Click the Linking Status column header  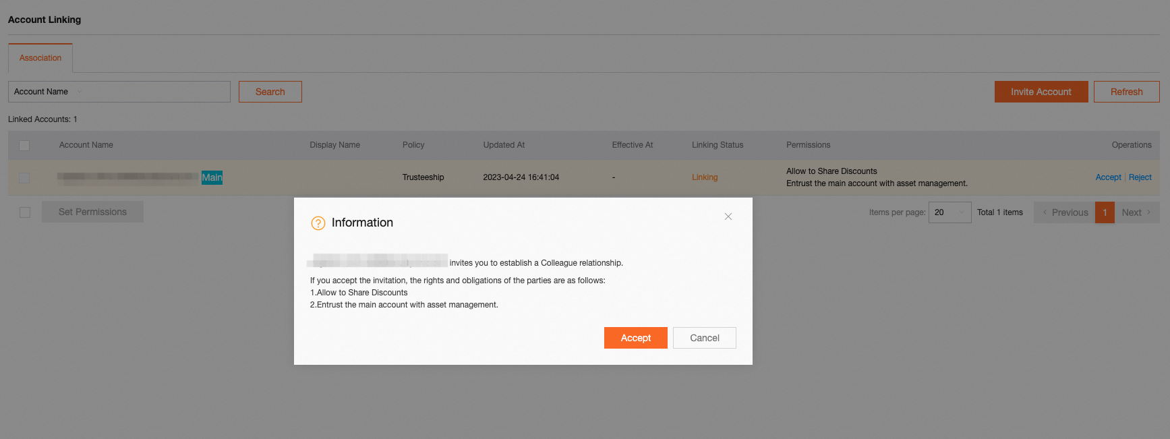[x=718, y=145]
